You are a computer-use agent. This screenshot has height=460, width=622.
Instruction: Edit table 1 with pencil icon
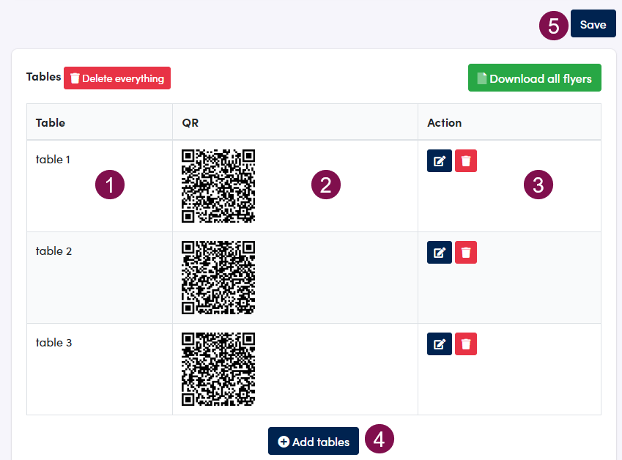click(439, 161)
